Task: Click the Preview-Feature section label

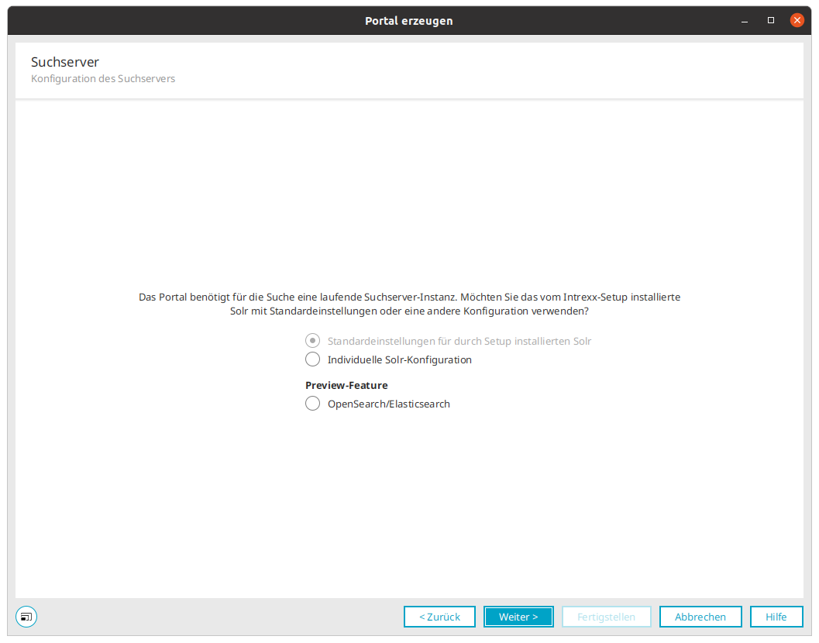Action: coord(346,385)
